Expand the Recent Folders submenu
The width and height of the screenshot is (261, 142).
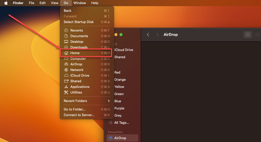pos(87,101)
